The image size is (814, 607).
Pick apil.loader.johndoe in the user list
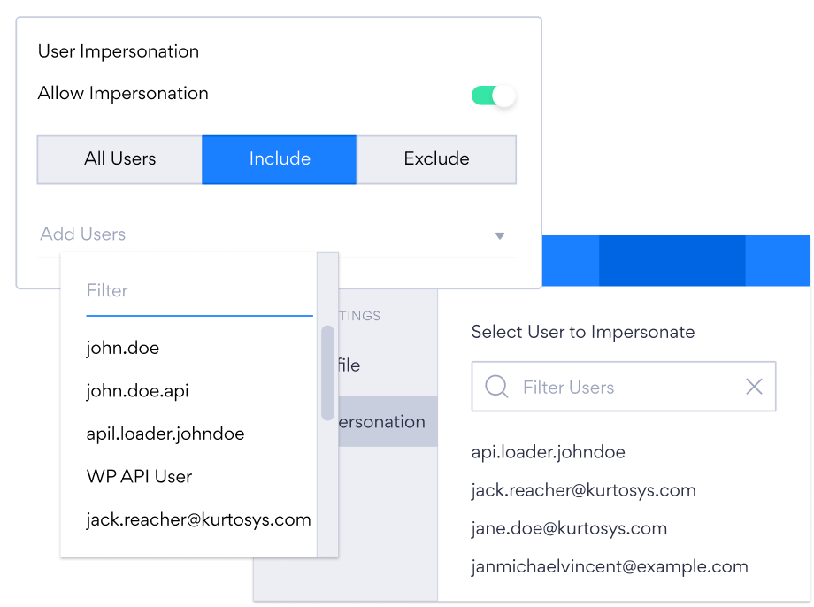[165, 434]
